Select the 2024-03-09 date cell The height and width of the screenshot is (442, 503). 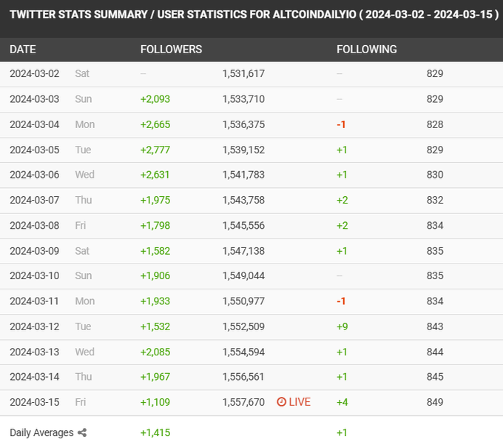coord(34,251)
